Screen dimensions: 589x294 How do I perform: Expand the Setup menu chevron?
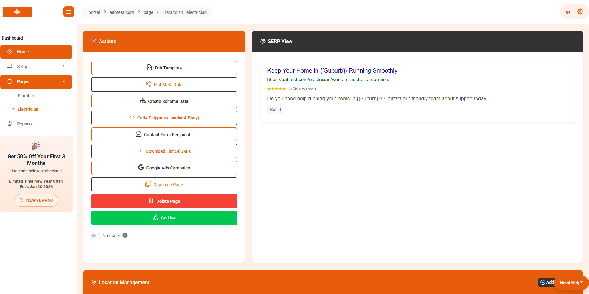pyautogui.click(x=64, y=66)
